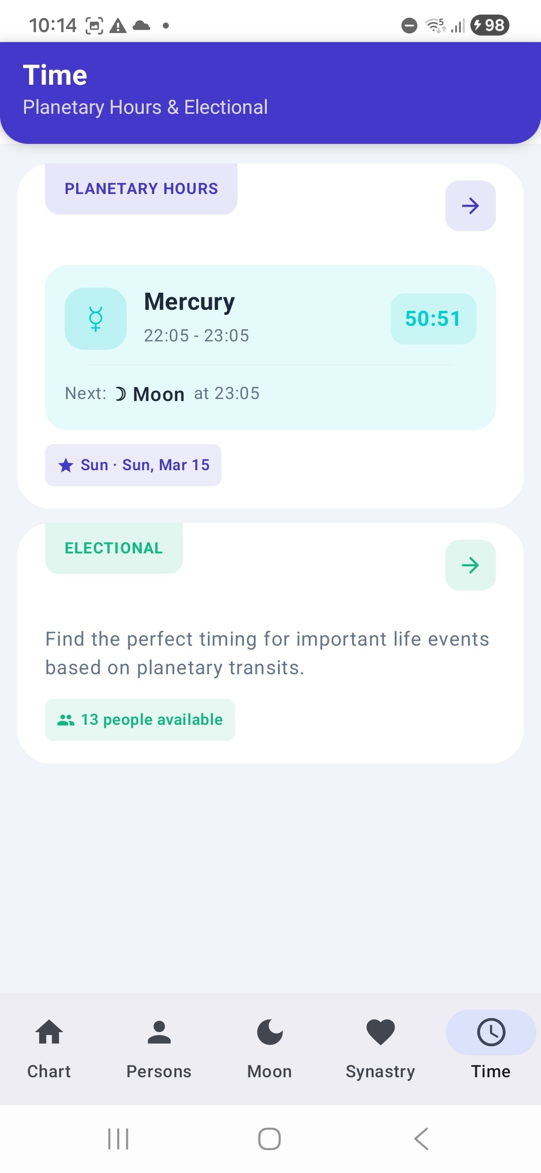Open Planetary Hours with the purple arrow
This screenshot has width=541, height=1173.
pos(470,206)
